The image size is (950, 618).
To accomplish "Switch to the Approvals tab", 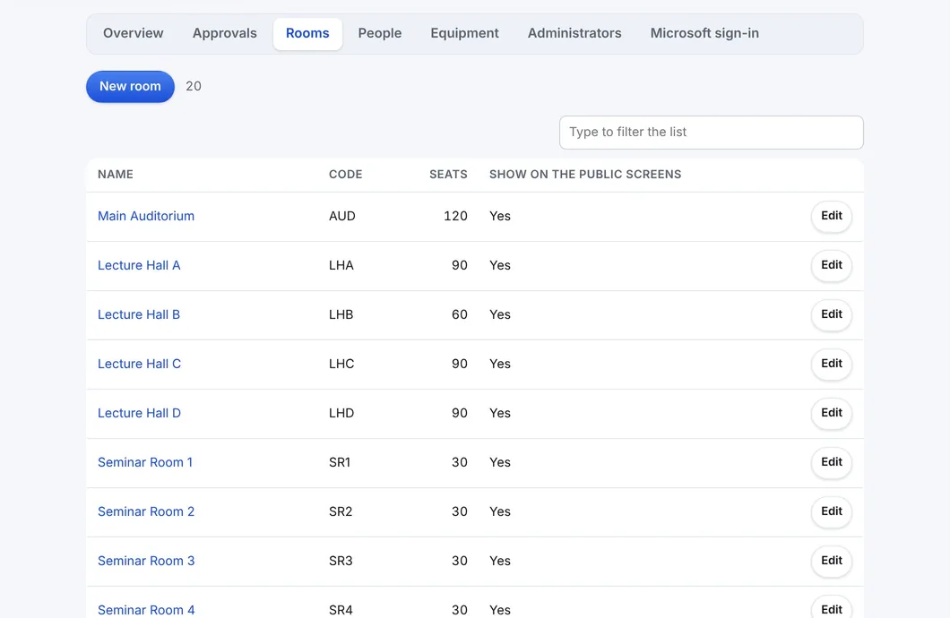I will click(x=225, y=33).
